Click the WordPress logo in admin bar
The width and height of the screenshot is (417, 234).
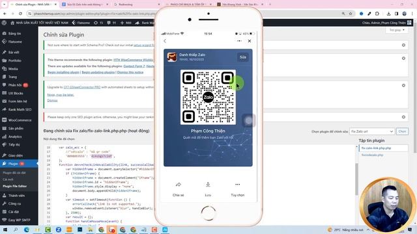click(x=4, y=23)
